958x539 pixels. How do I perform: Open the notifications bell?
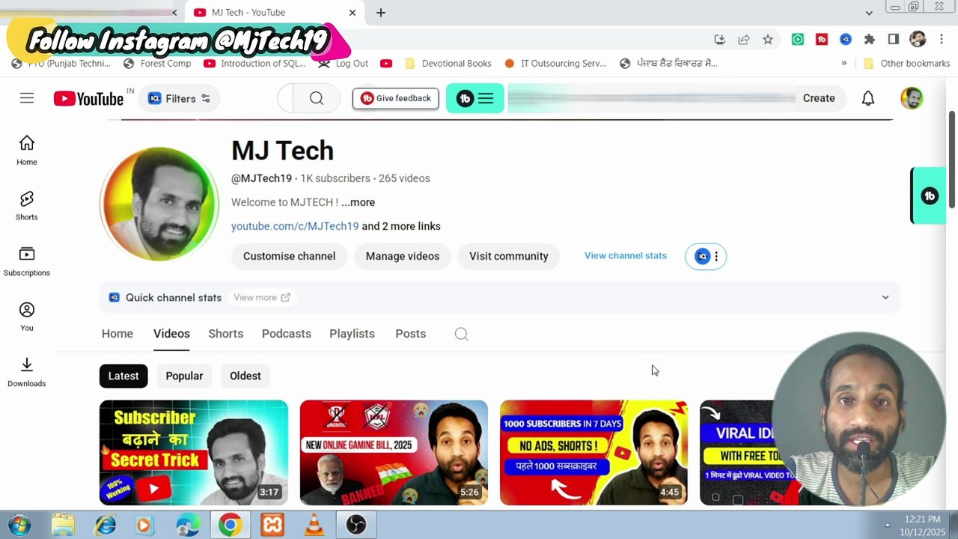pyautogui.click(x=868, y=98)
